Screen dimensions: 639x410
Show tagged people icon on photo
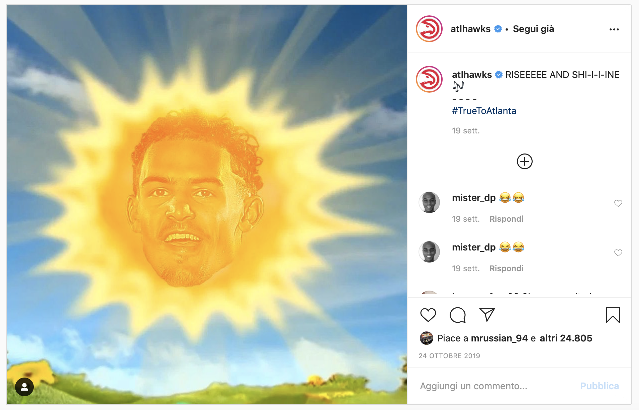click(24, 387)
